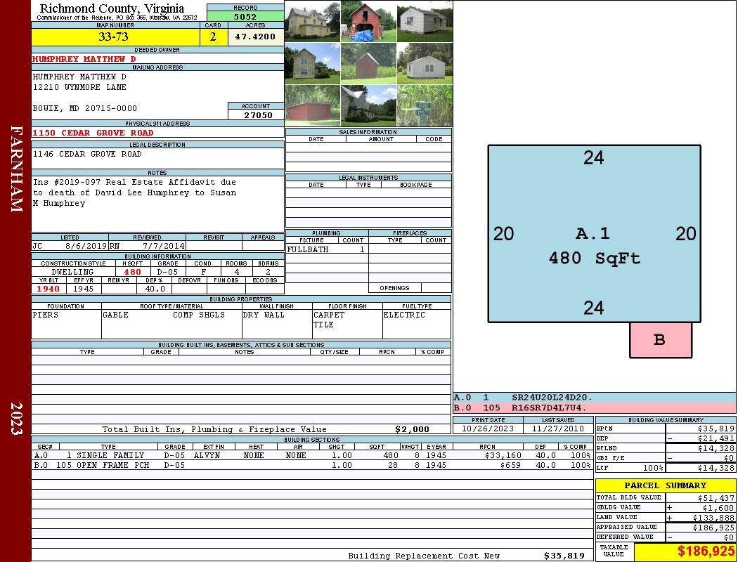This screenshot has width=738, height=562.
Task: Click the yellow PARCEL SUMMARY header
Action: tap(666, 485)
